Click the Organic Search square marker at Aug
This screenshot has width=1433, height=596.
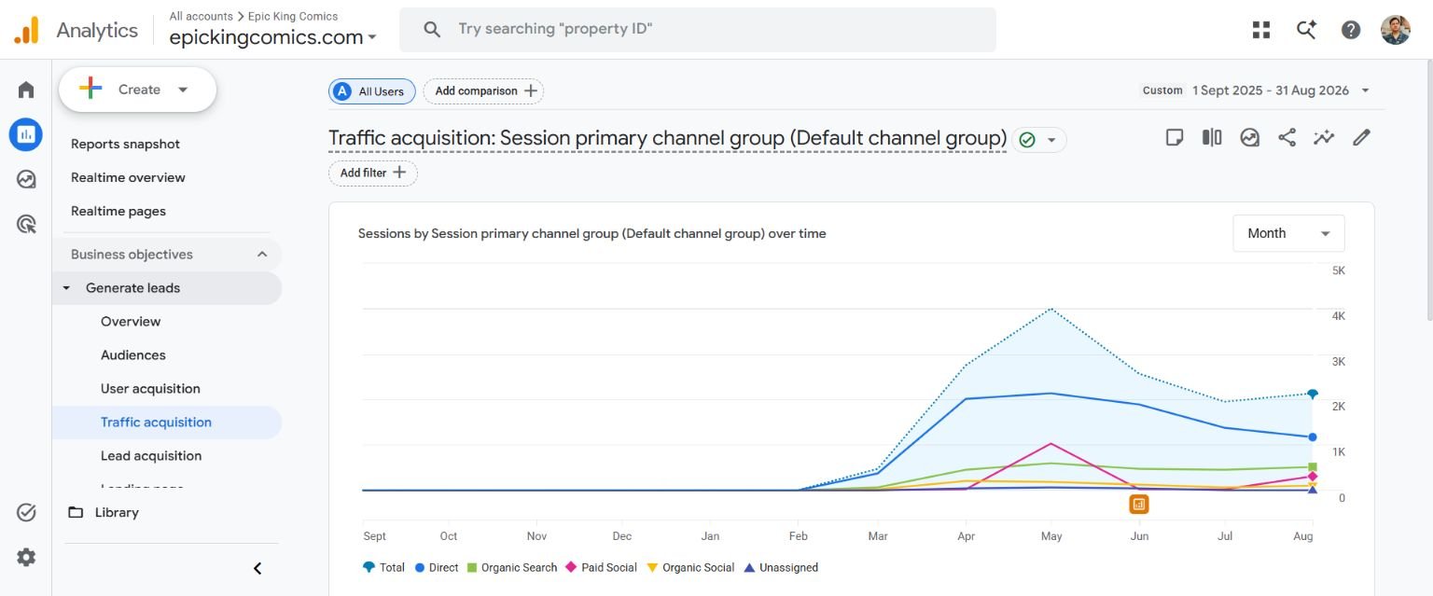click(x=1312, y=467)
